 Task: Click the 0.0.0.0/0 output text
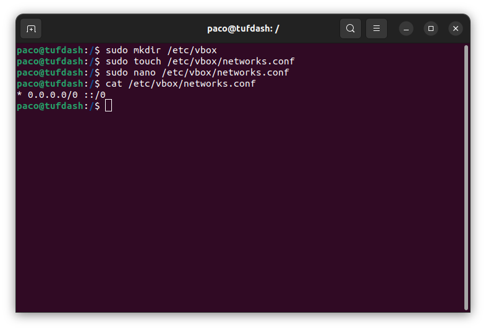53,95
